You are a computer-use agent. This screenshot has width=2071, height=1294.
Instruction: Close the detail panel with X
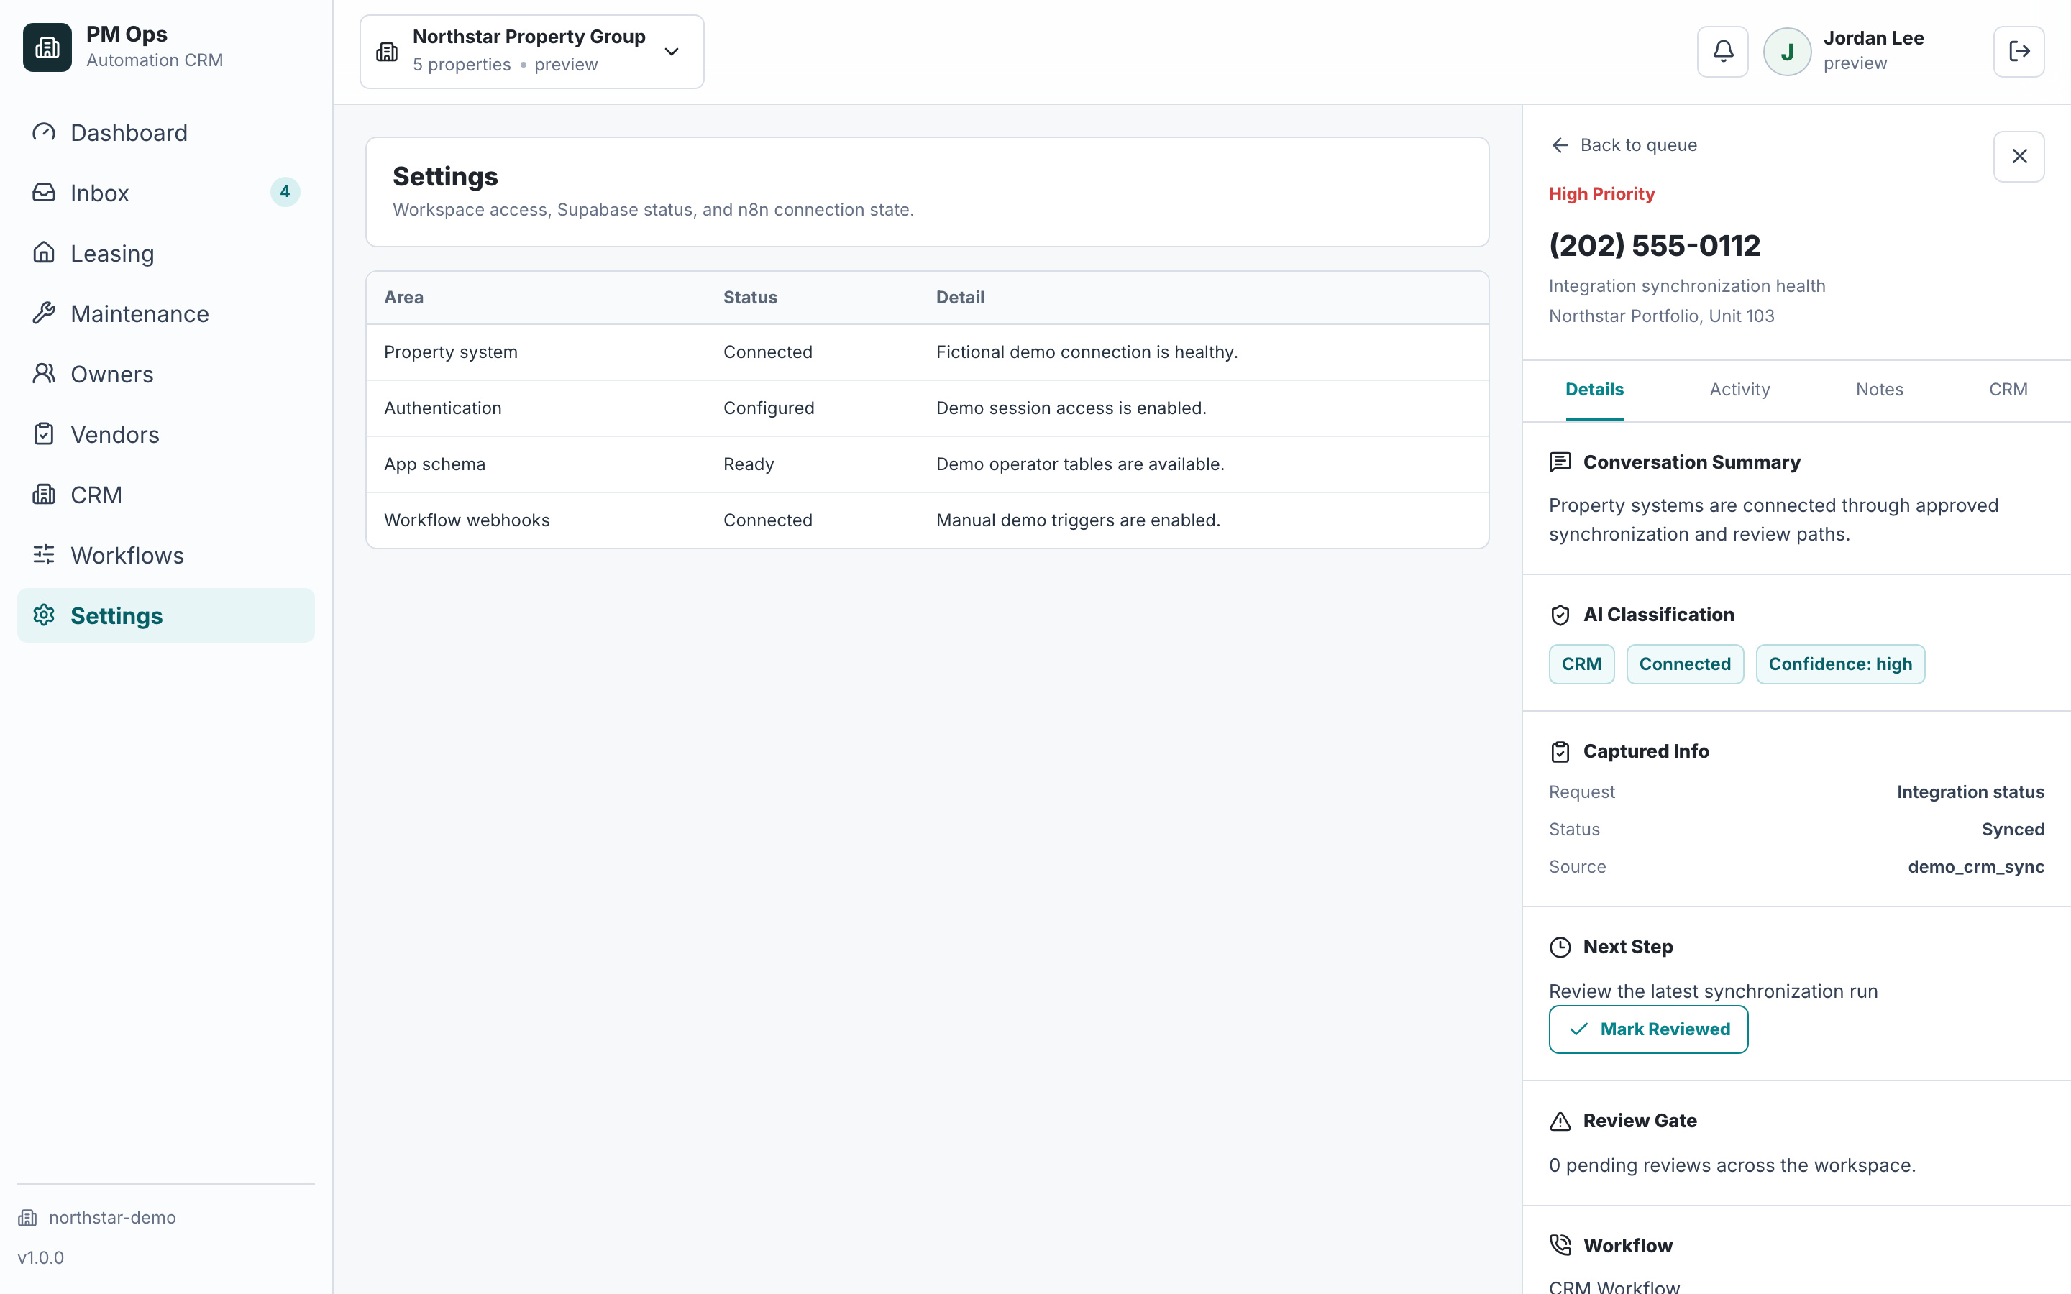pyautogui.click(x=2019, y=157)
